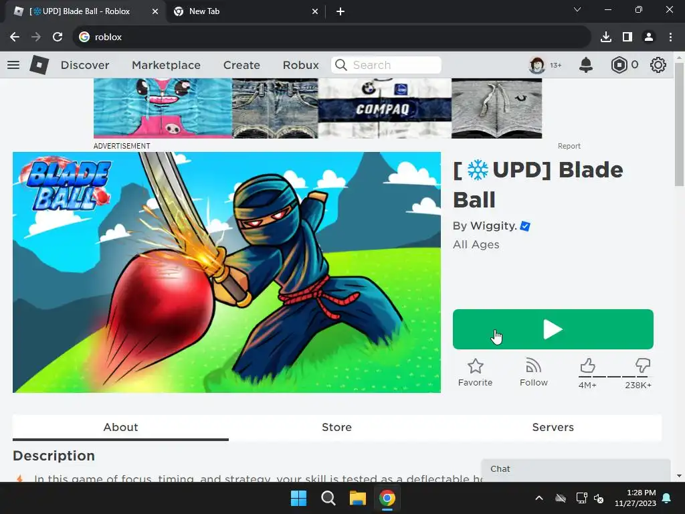This screenshot has width=685, height=514.
Task: Click the Google icon in address bar
Action: click(84, 37)
